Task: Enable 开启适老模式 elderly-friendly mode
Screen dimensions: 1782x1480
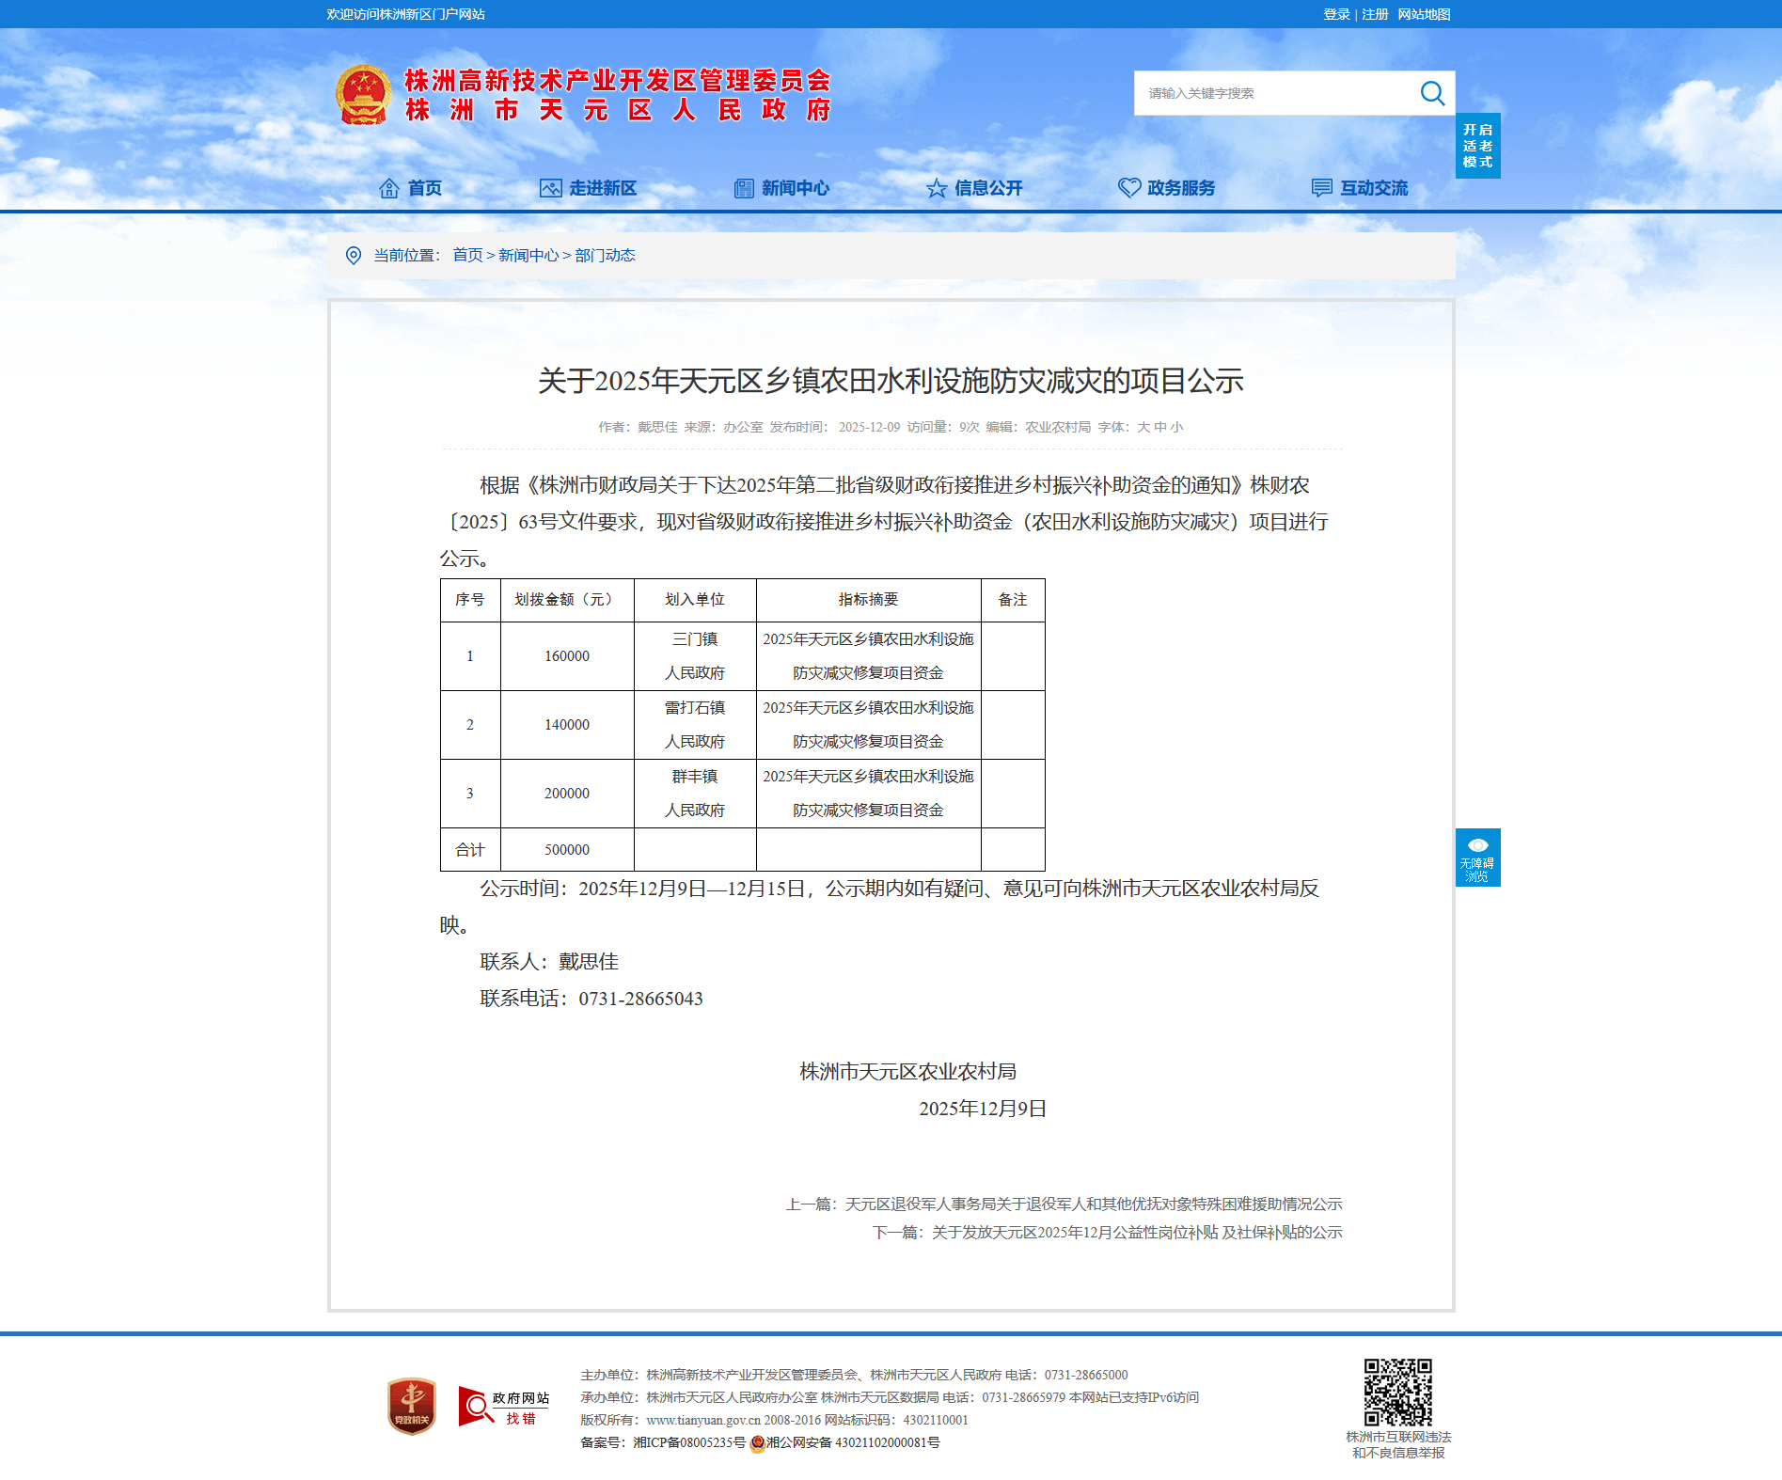Action: 1477,146
